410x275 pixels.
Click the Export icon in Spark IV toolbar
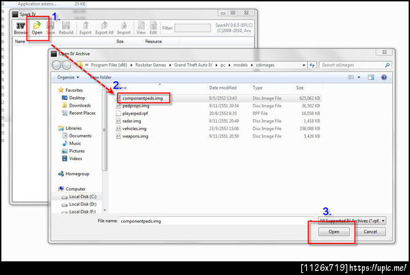click(x=85, y=29)
